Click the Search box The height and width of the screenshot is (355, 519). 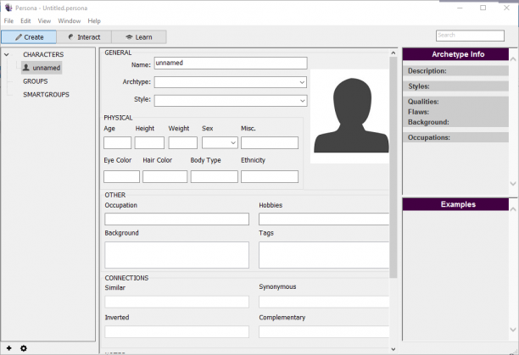click(470, 36)
